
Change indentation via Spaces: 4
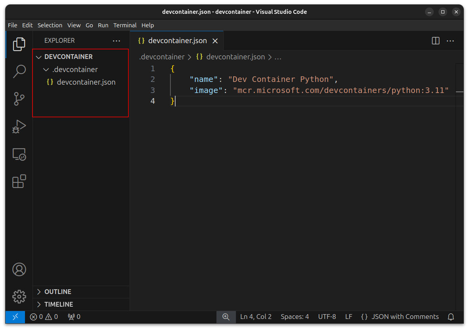click(x=295, y=317)
